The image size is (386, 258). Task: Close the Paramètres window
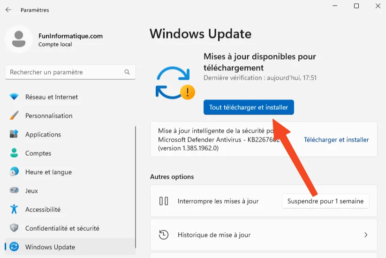pos(378,6)
